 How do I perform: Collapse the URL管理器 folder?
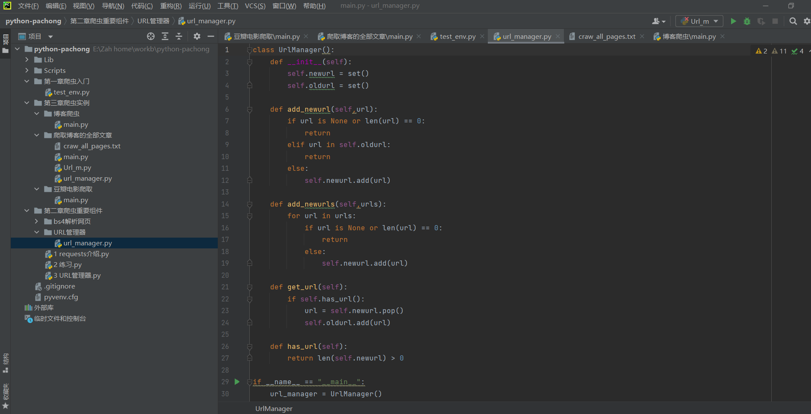37,232
